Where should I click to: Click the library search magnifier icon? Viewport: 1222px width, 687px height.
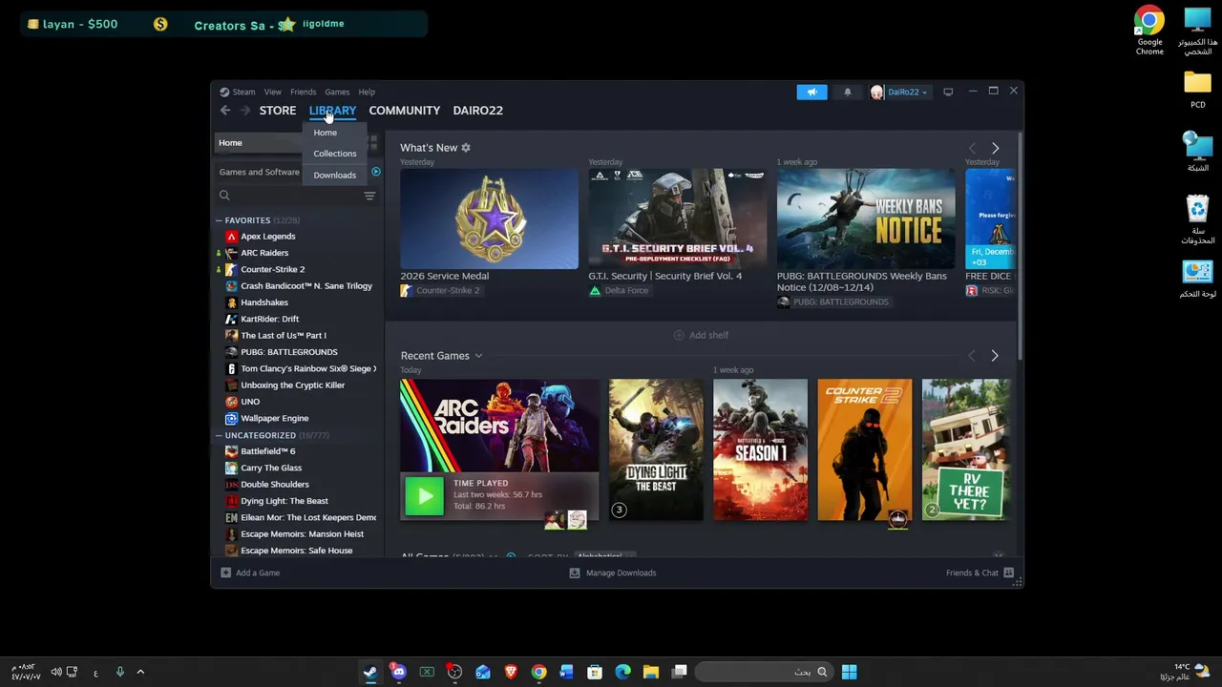point(224,196)
